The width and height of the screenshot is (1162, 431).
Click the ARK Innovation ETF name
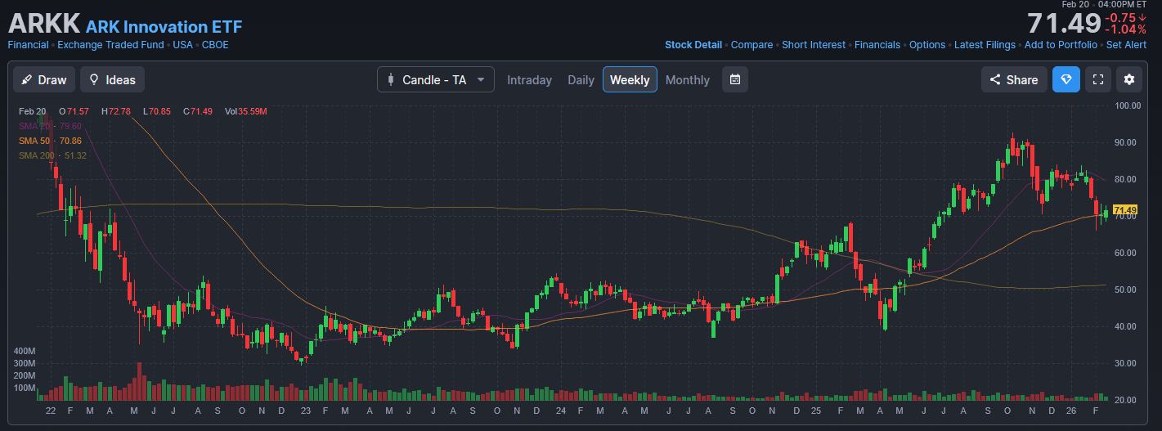[x=164, y=26]
